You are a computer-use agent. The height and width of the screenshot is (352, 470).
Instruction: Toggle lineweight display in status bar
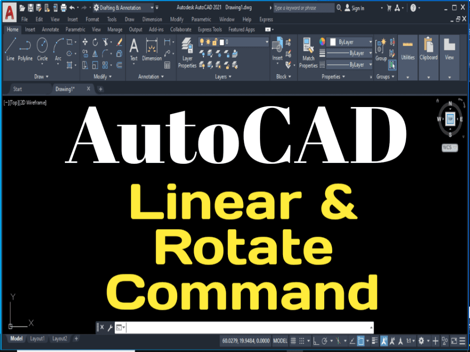[x=375, y=341]
